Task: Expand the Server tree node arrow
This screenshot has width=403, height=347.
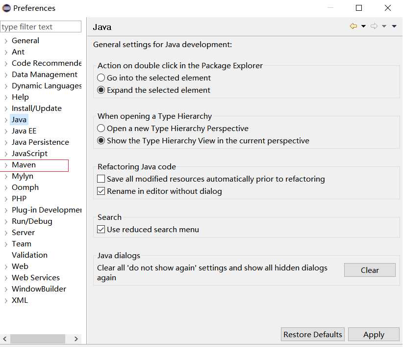Action: pos(6,233)
